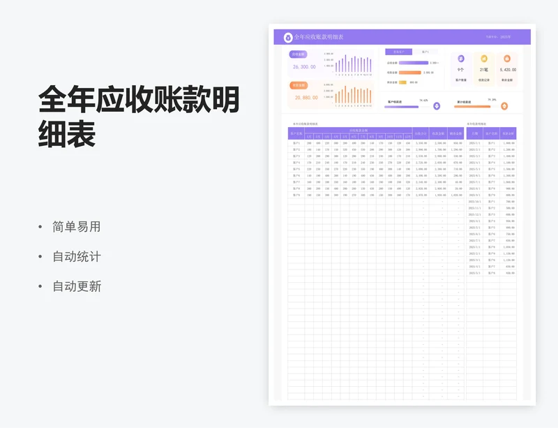Click the 日期 header in collection table
Viewport: 558px width, 428px height.
475,133
